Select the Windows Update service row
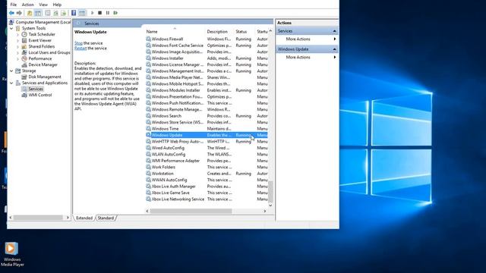This screenshot has width=486, height=273. coord(206,135)
